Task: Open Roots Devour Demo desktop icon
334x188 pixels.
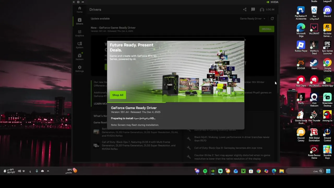Action: coord(314,152)
